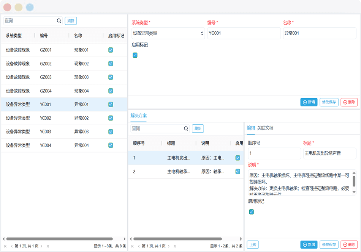Image resolution: width=361 pixels, height=252 pixels.
Task: Go to first page in solutions pager
Action: coord(133,246)
